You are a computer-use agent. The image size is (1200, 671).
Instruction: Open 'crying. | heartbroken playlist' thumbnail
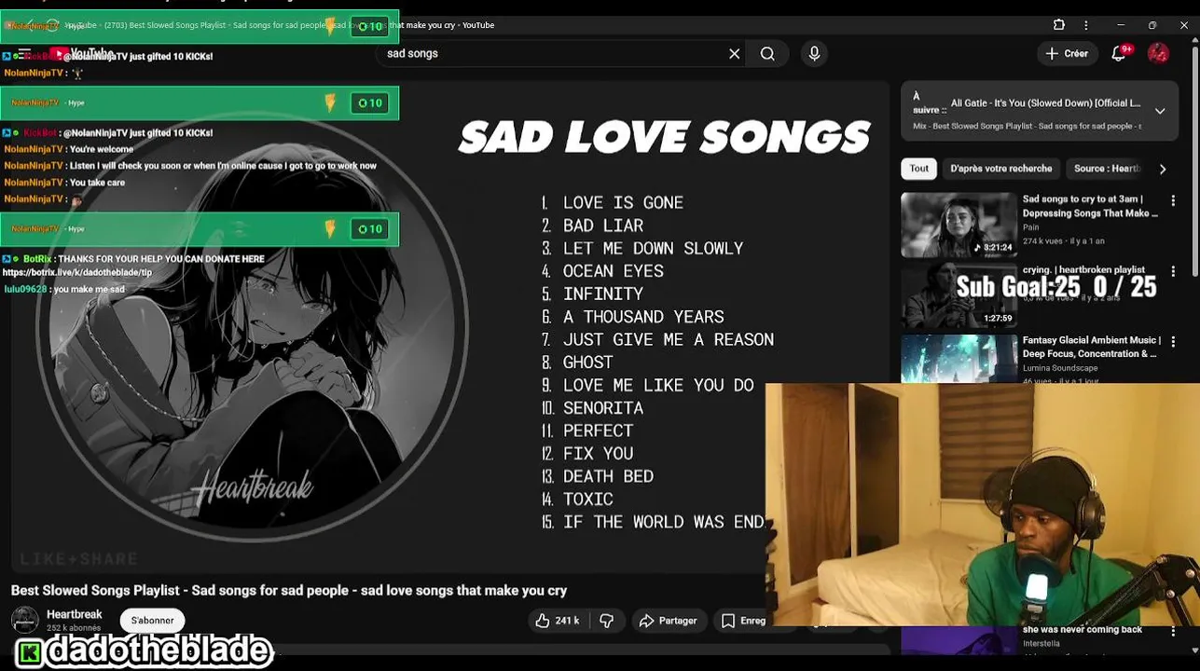click(x=959, y=295)
